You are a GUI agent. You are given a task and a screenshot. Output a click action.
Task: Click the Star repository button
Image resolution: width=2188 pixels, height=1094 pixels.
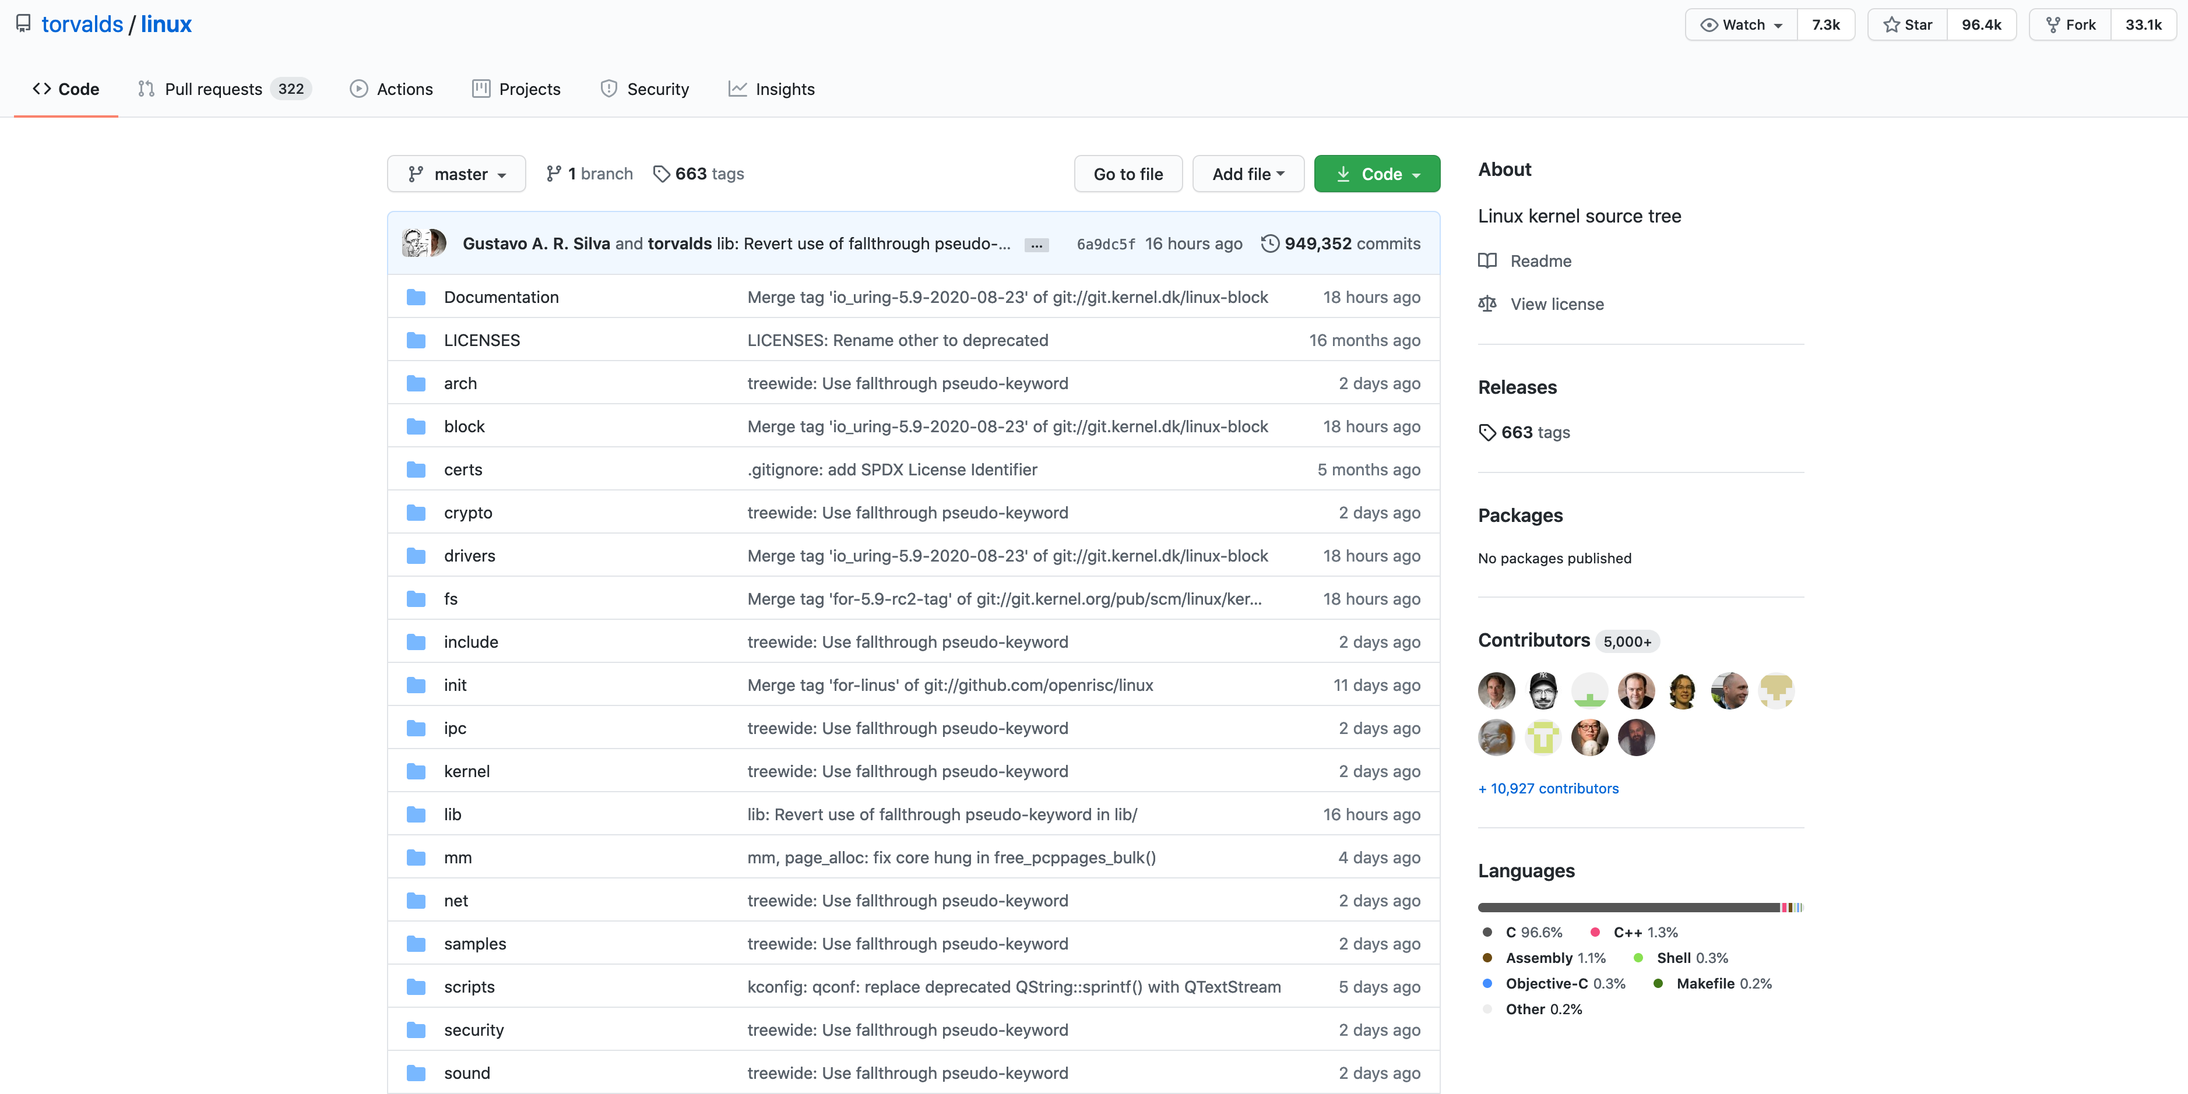(x=1907, y=24)
